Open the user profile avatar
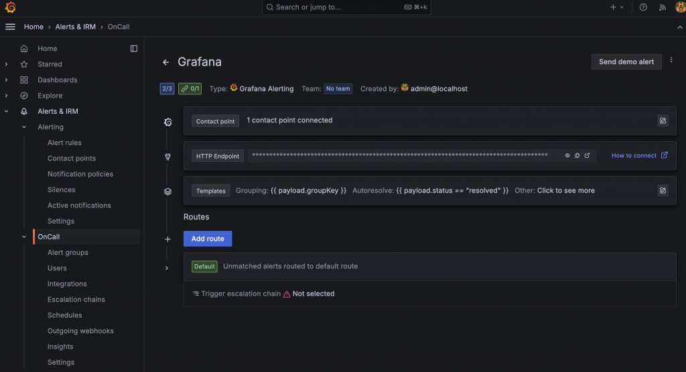This screenshot has height=372, width=686. (x=681, y=7)
